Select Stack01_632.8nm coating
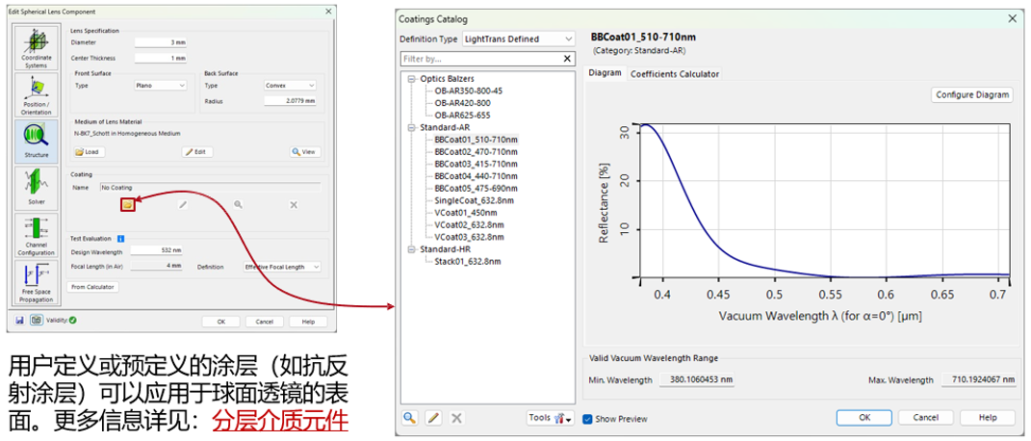The image size is (1031, 441). tap(468, 261)
